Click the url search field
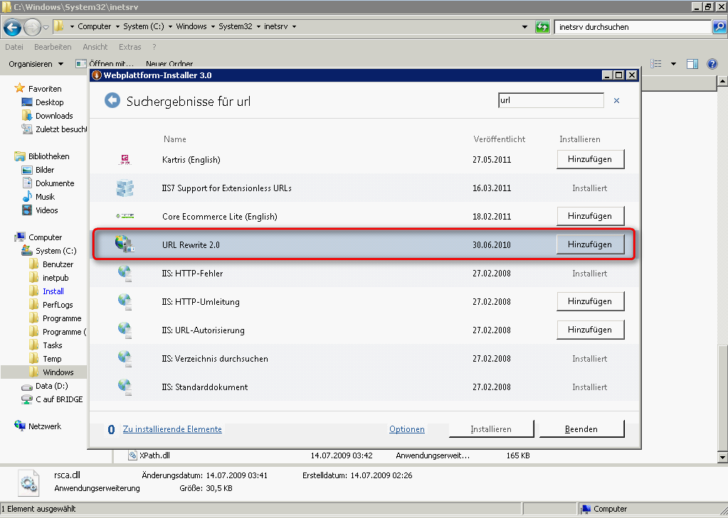 pyautogui.click(x=550, y=101)
